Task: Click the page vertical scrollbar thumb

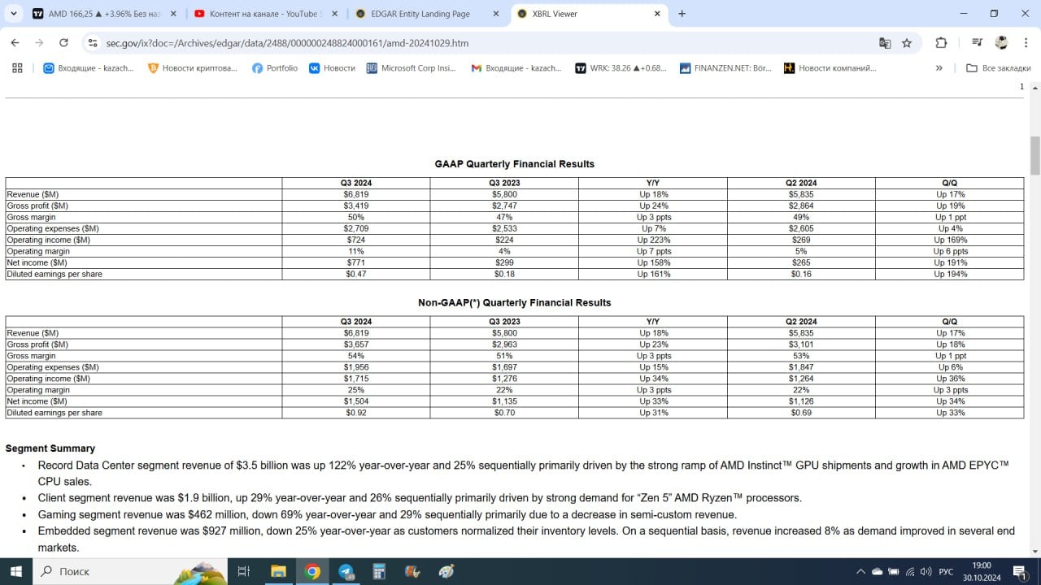Action: [x=1035, y=156]
